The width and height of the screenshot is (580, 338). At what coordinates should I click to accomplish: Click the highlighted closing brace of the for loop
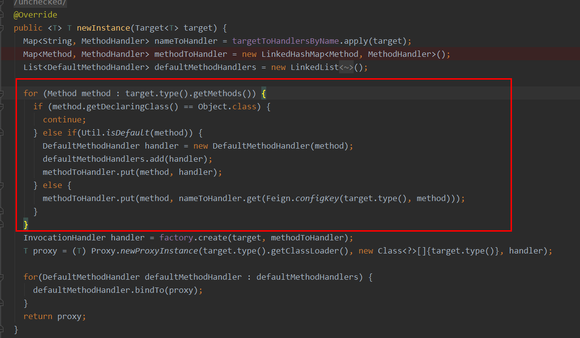pyautogui.click(x=26, y=224)
